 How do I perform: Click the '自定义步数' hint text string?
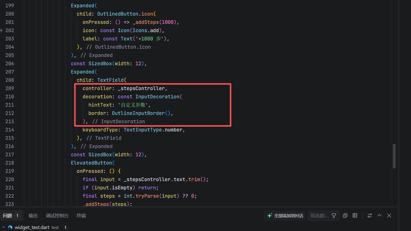tap(133, 105)
